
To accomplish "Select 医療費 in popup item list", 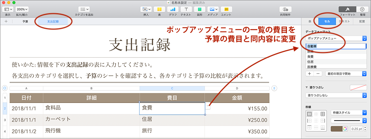I will pos(336,67).
